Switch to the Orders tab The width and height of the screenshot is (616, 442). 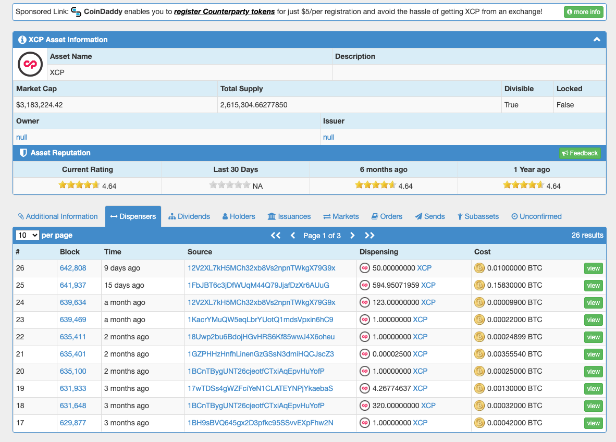click(x=387, y=216)
